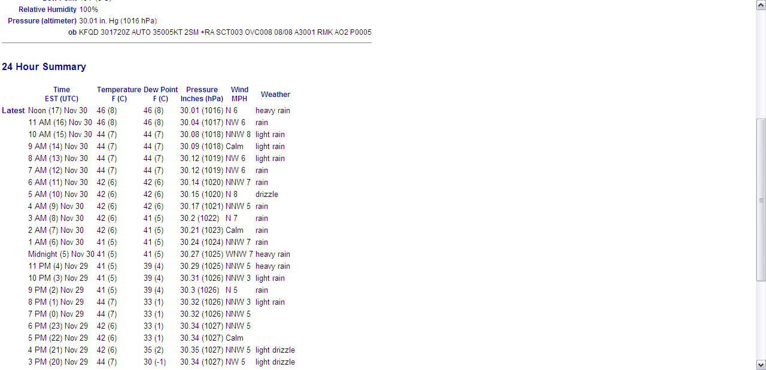766x370 pixels.
Task: Click the vertical scrollbar thumb
Action: [761, 200]
